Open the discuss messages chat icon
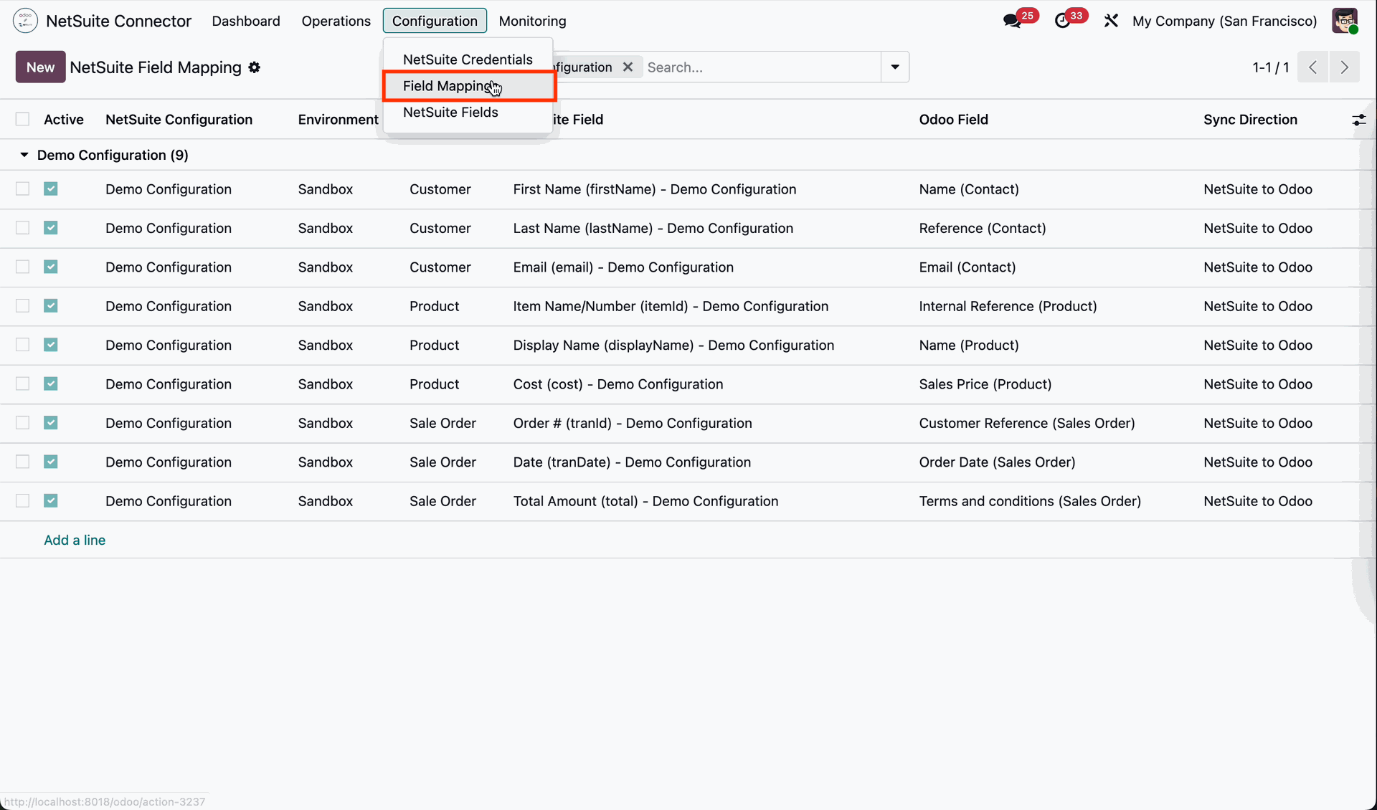 (x=1013, y=21)
